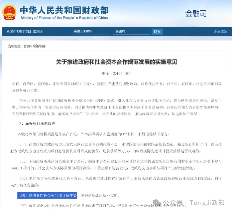Go back via 返回主站 link
Viewport: 232px width, 212px height.
(220, 31)
